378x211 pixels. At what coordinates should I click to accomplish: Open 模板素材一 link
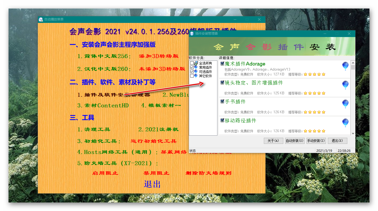(x=161, y=106)
